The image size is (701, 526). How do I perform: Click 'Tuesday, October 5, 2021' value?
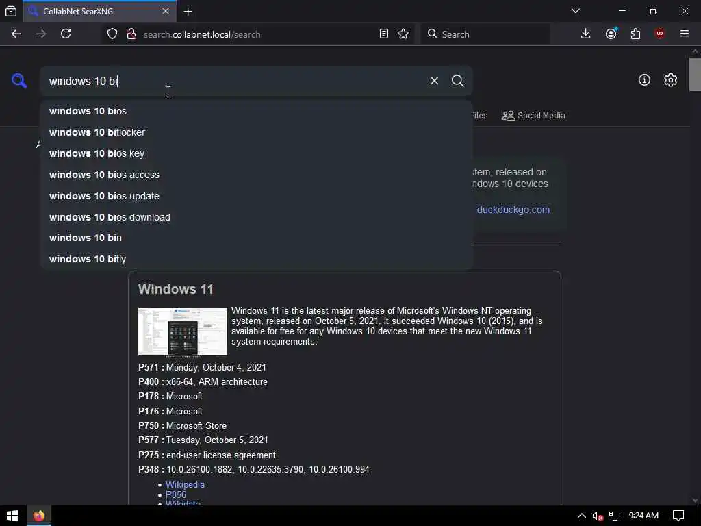217,440
